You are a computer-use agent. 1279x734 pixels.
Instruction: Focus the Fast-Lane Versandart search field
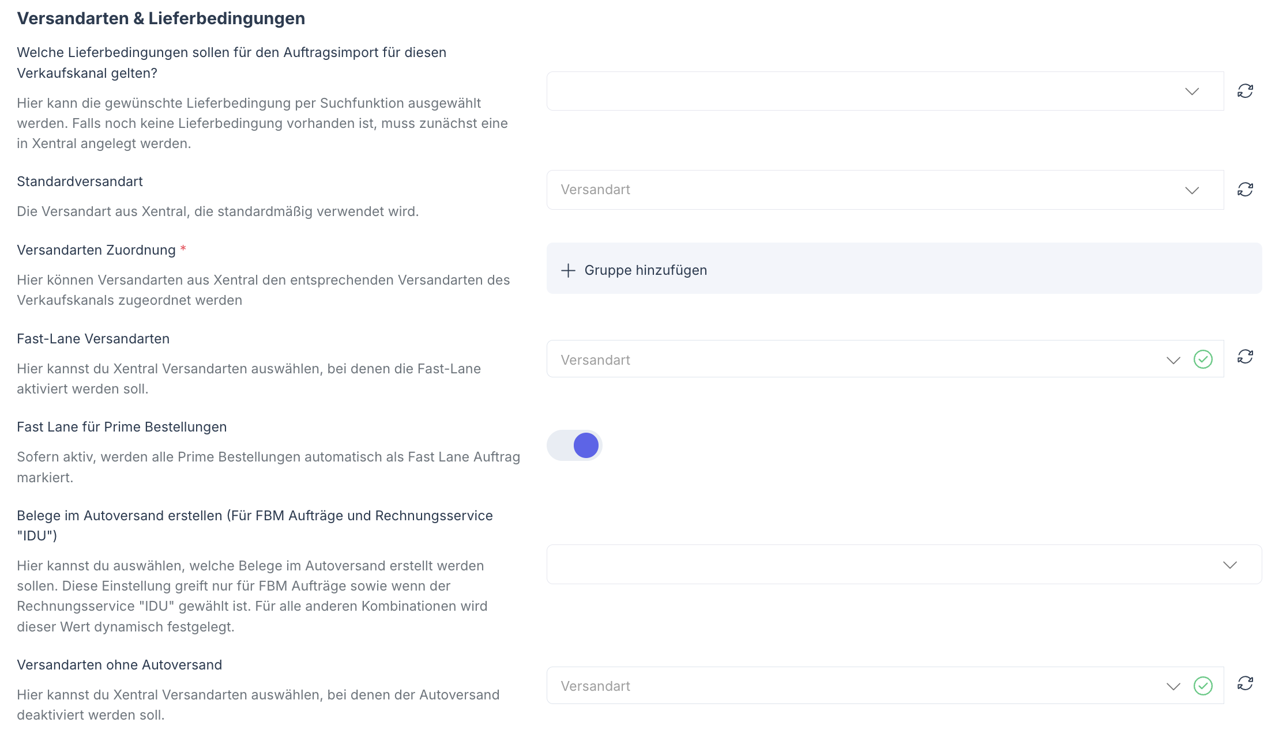coord(853,360)
